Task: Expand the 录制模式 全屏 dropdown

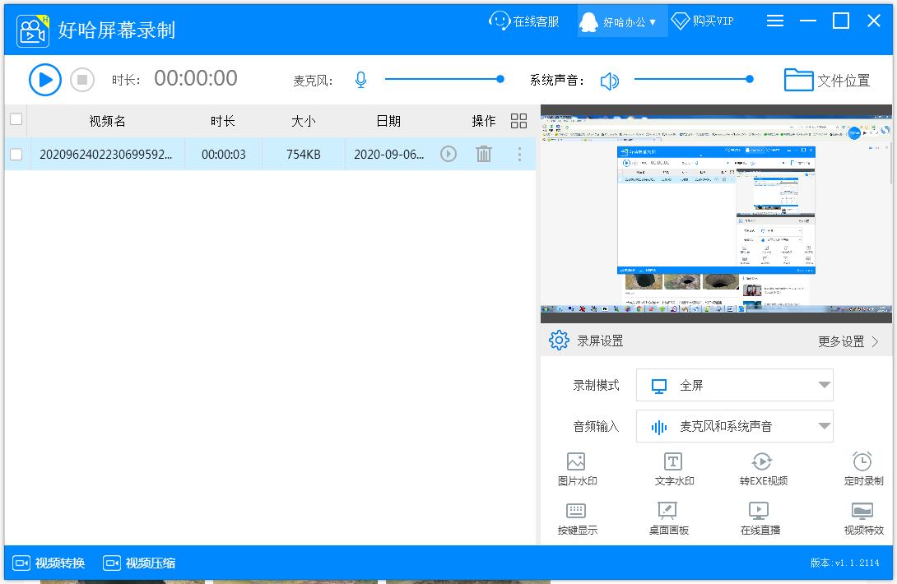Action: (735, 385)
